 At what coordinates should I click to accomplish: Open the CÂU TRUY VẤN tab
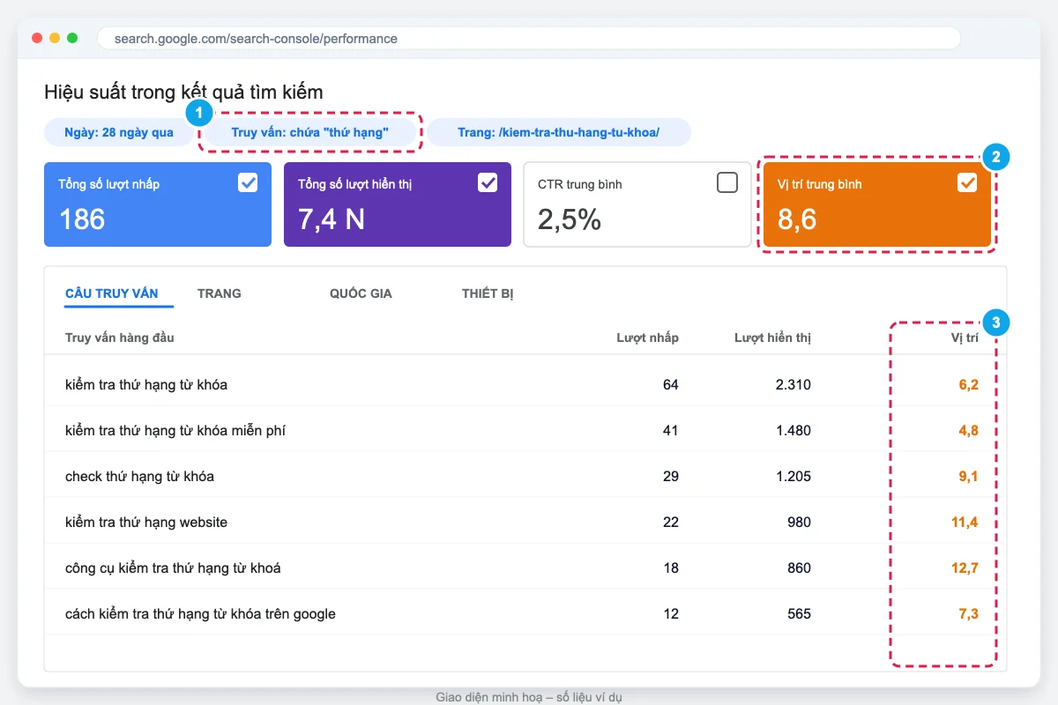112,293
